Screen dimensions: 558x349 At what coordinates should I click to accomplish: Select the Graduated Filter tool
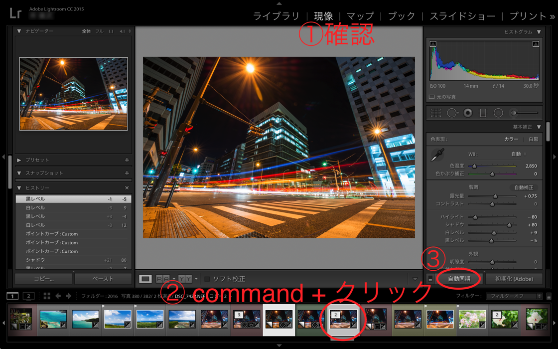pyautogui.click(x=483, y=113)
